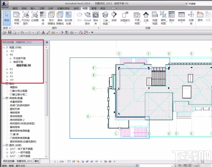Click project browser vertical scrollbar
The image size is (212, 167).
[46, 82]
